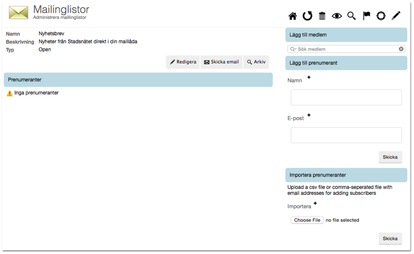
Task: Open the Mailinglistor envelope icon
Action: tap(18, 13)
